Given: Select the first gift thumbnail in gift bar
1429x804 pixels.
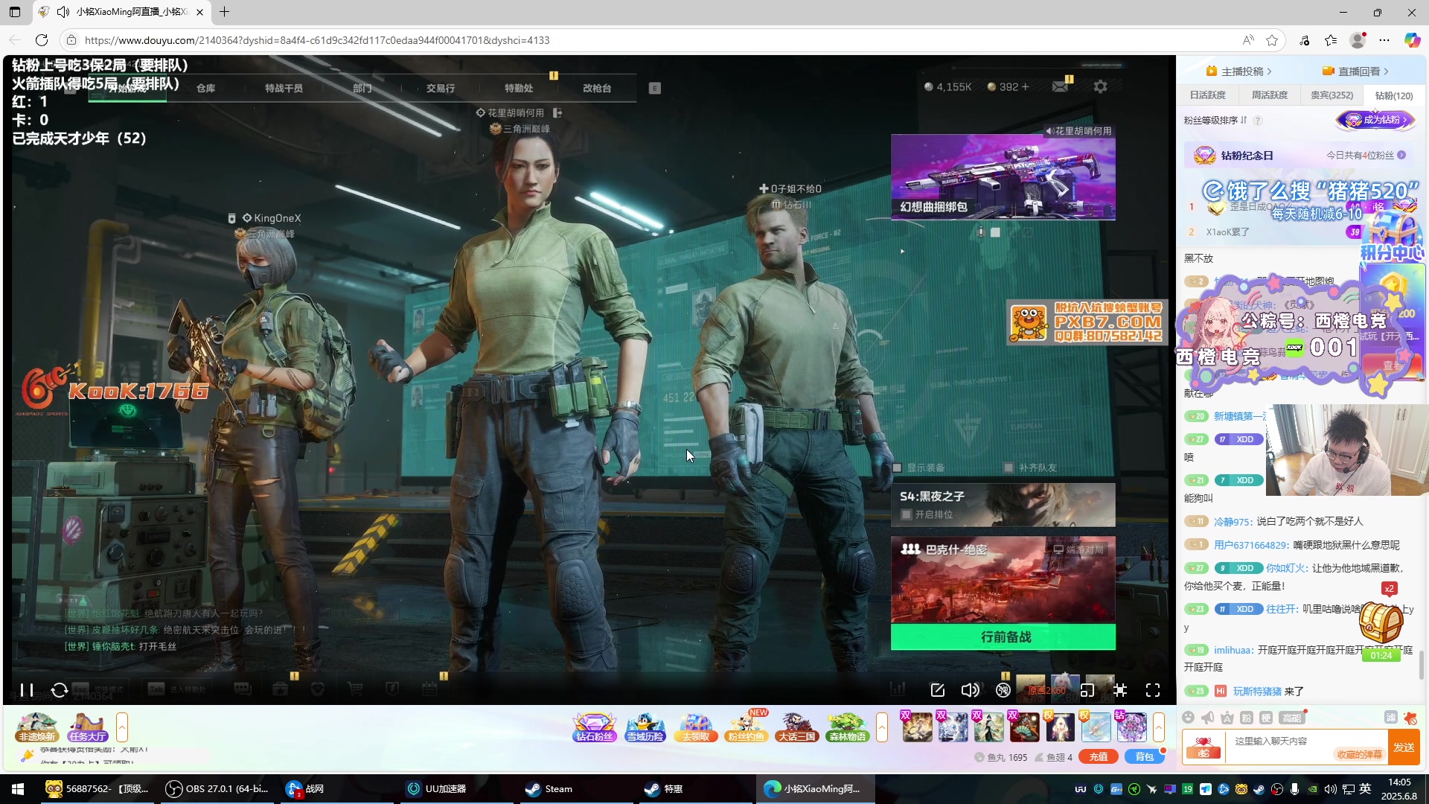Looking at the screenshot, I should [916, 727].
